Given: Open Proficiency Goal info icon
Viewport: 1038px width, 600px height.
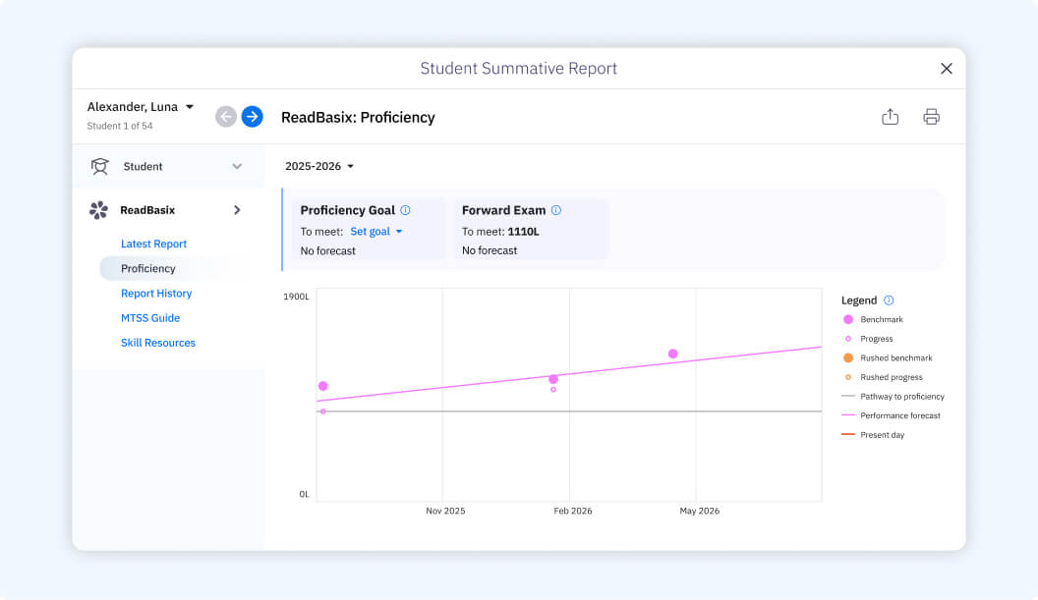Looking at the screenshot, I should [405, 210].
